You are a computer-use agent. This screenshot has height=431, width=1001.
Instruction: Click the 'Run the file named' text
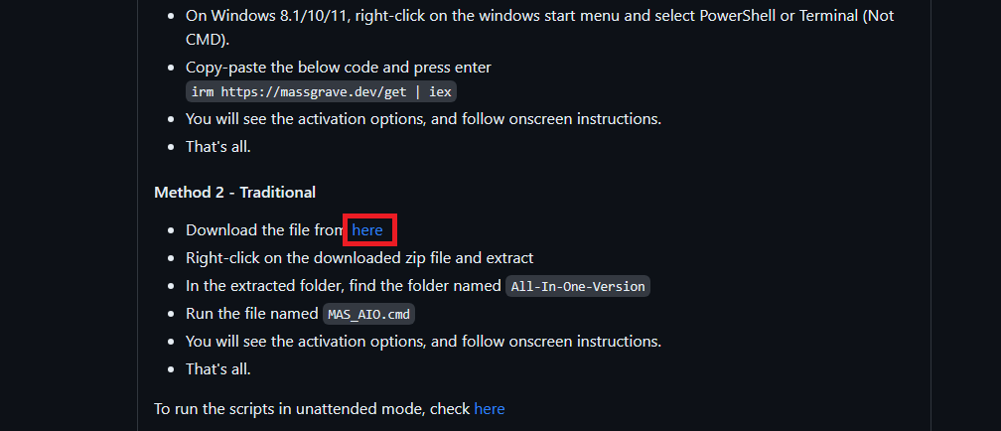(x=252, y=314)
